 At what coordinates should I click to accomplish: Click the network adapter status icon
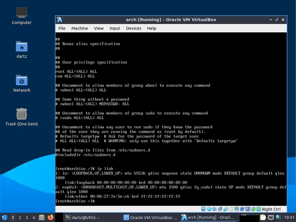tap(220, 209)
